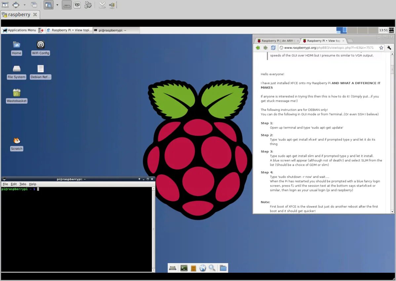Click the terminal scrollbar down arrow

click(153, 270)
